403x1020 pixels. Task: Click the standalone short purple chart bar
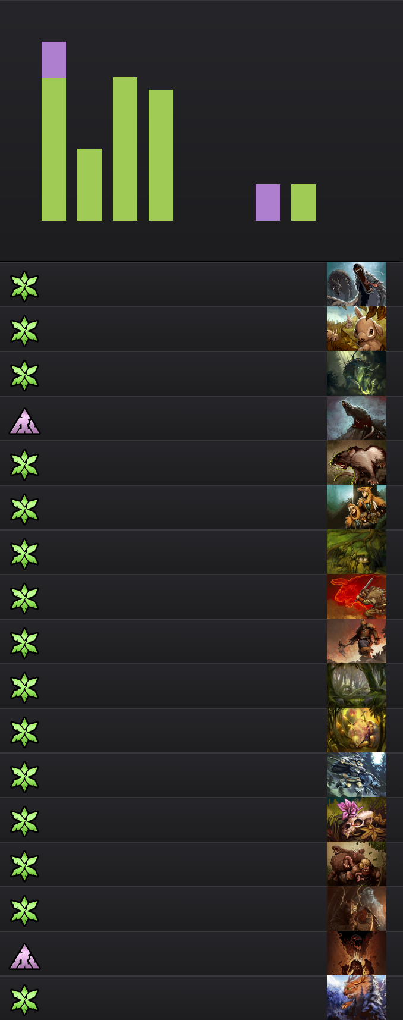point(267,202)
